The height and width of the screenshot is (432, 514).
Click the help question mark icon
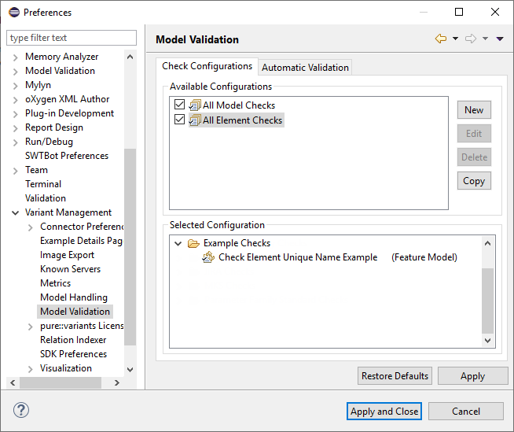[21, 411]
